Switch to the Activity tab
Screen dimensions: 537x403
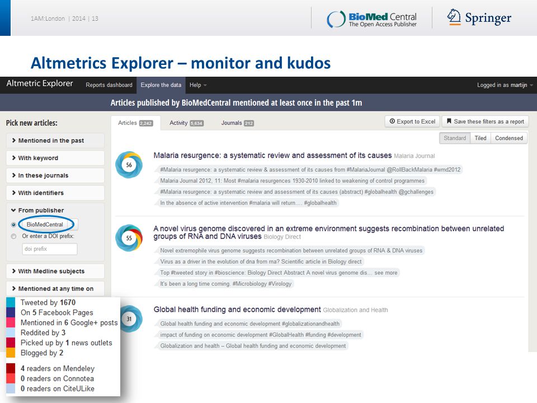(187, 123)
